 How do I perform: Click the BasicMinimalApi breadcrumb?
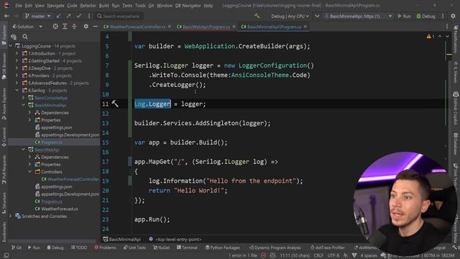coord(121,240)
